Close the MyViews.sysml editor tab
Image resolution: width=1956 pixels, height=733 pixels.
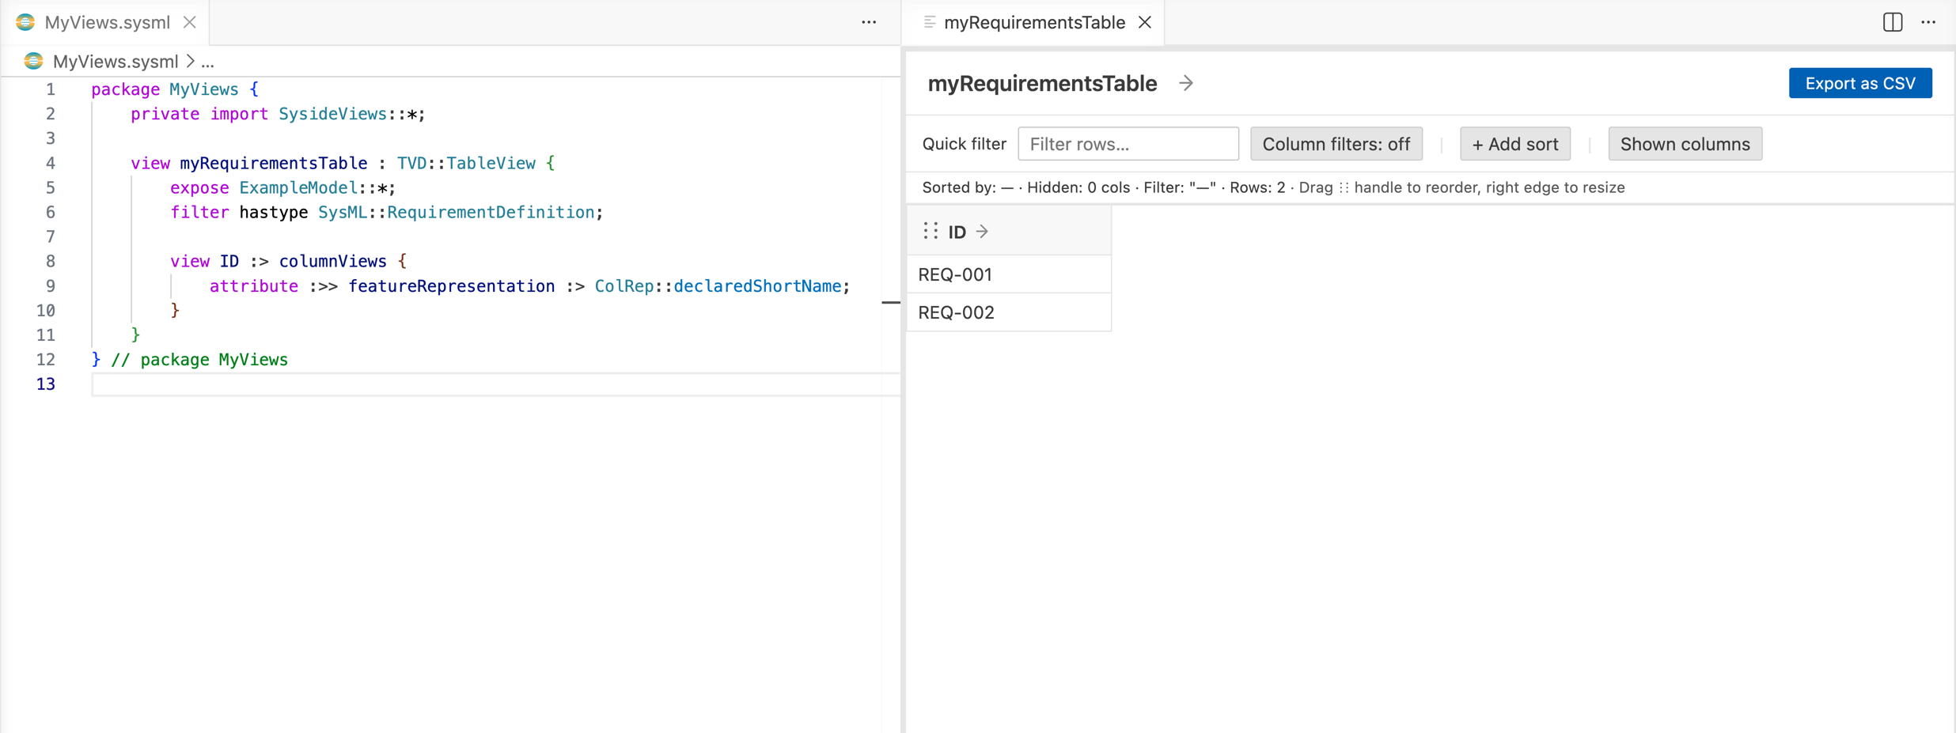click(190, 22)
